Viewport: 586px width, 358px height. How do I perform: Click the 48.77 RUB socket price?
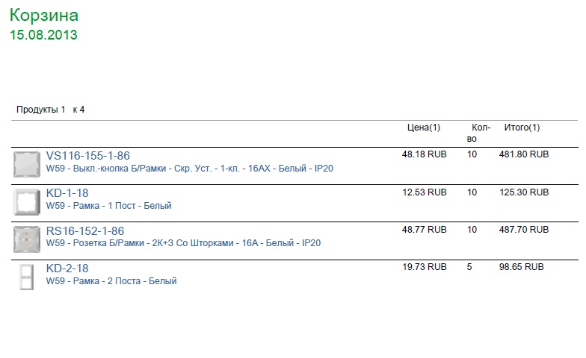425,230
